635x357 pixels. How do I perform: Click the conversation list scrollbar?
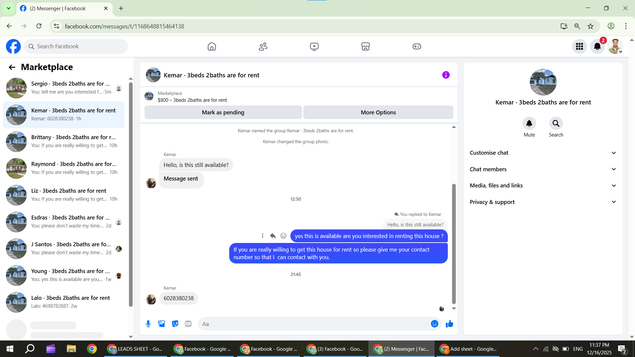[x=131, y=194]
